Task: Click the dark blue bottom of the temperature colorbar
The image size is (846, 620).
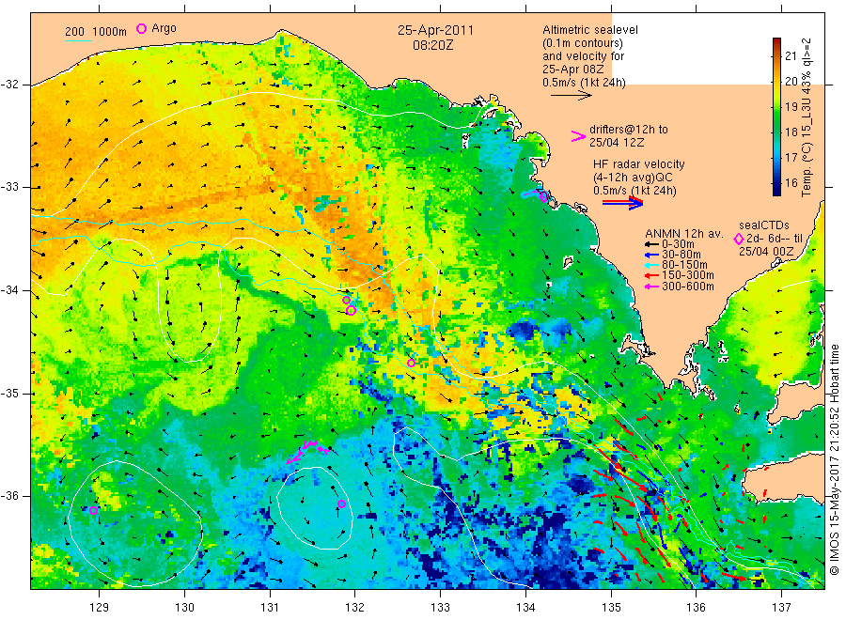Action: 776,191
